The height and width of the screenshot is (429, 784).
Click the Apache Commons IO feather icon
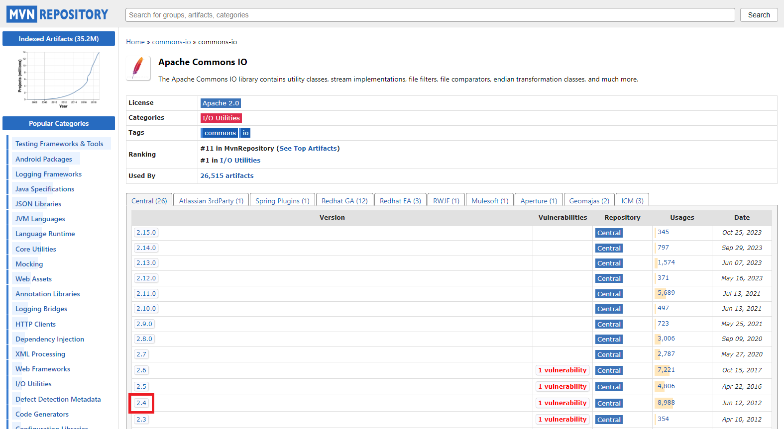pyautogui.click(x=138, y=68)
